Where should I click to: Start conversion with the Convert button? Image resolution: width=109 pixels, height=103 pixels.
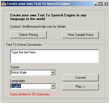coord(80,78)
